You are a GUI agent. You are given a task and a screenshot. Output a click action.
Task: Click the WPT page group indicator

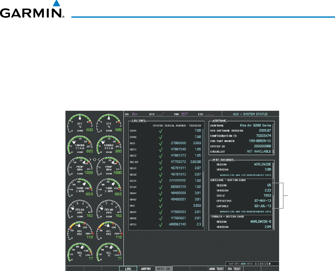(237, 264)
